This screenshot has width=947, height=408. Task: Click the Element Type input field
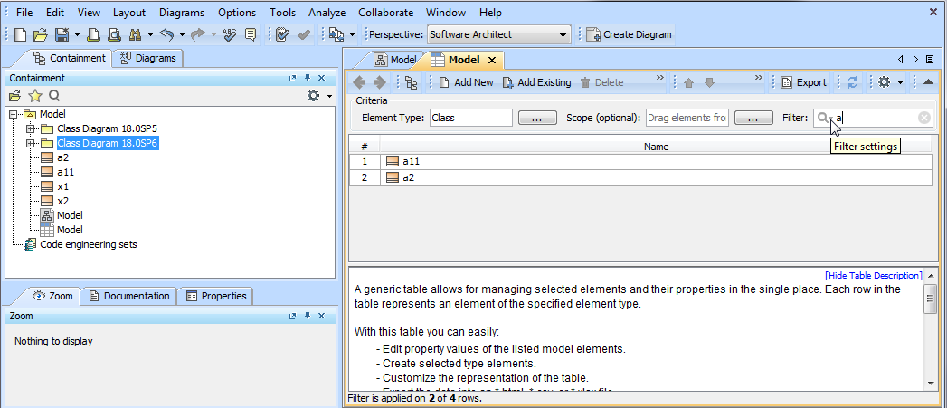coord(470,118)
